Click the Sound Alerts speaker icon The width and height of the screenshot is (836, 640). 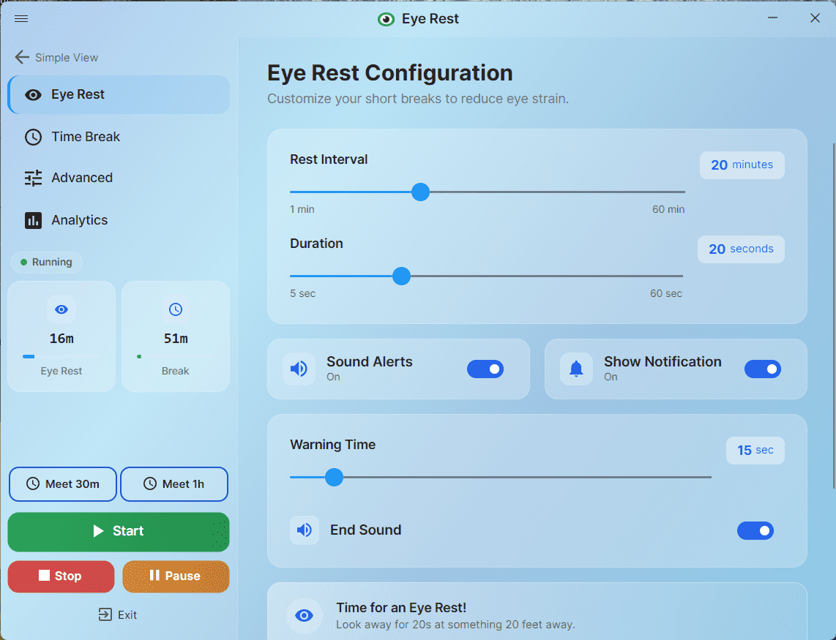[299, 369]
